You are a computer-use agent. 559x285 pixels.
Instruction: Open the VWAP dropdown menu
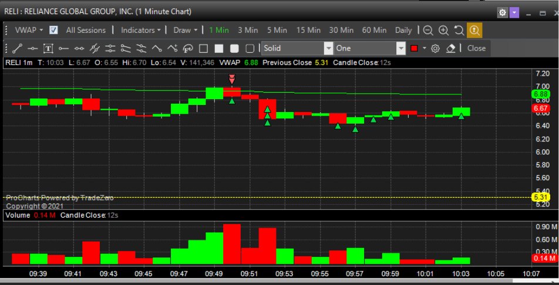(29, 30)
